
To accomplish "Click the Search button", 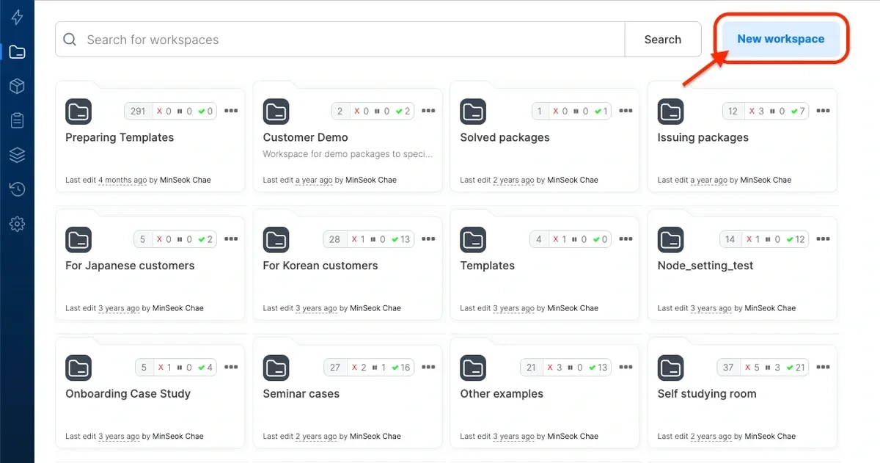I will point(662,40).
